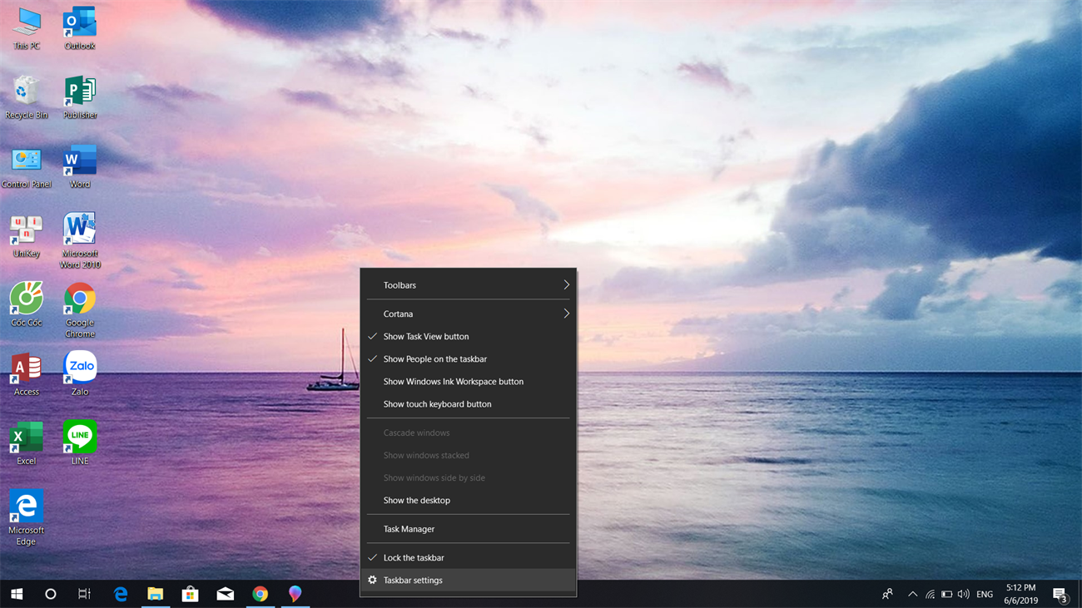
Task: Open Task View from taskbar
Action: tap(84, 594)
